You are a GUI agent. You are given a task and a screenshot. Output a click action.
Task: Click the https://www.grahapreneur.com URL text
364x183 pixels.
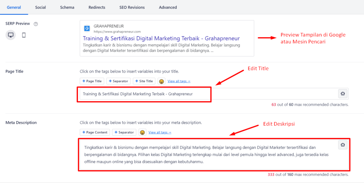[117, 32]
